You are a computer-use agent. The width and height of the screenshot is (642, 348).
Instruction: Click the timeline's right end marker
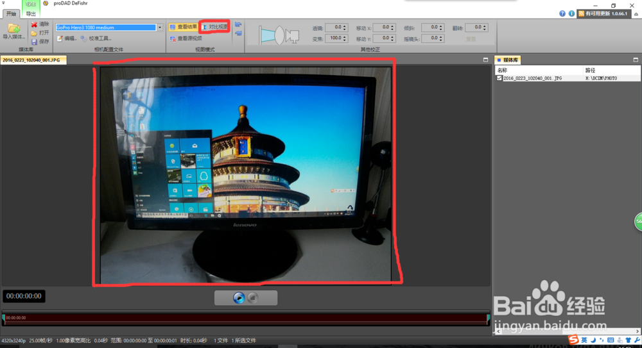(488, 319)
